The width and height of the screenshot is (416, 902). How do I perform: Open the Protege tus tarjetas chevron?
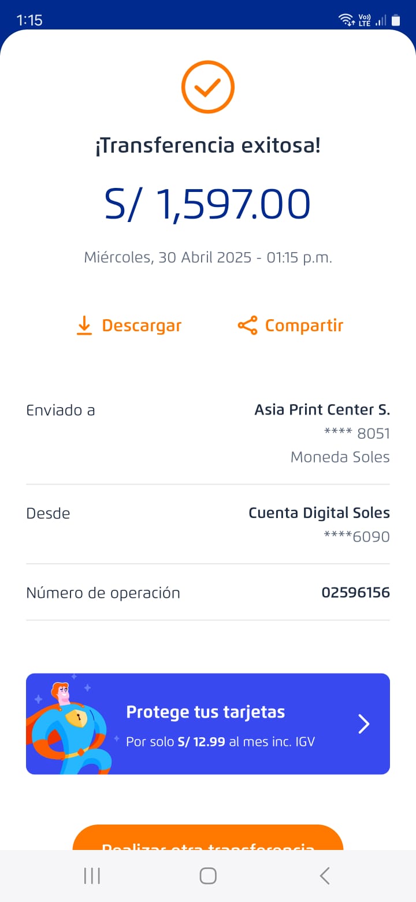(363, 724)
